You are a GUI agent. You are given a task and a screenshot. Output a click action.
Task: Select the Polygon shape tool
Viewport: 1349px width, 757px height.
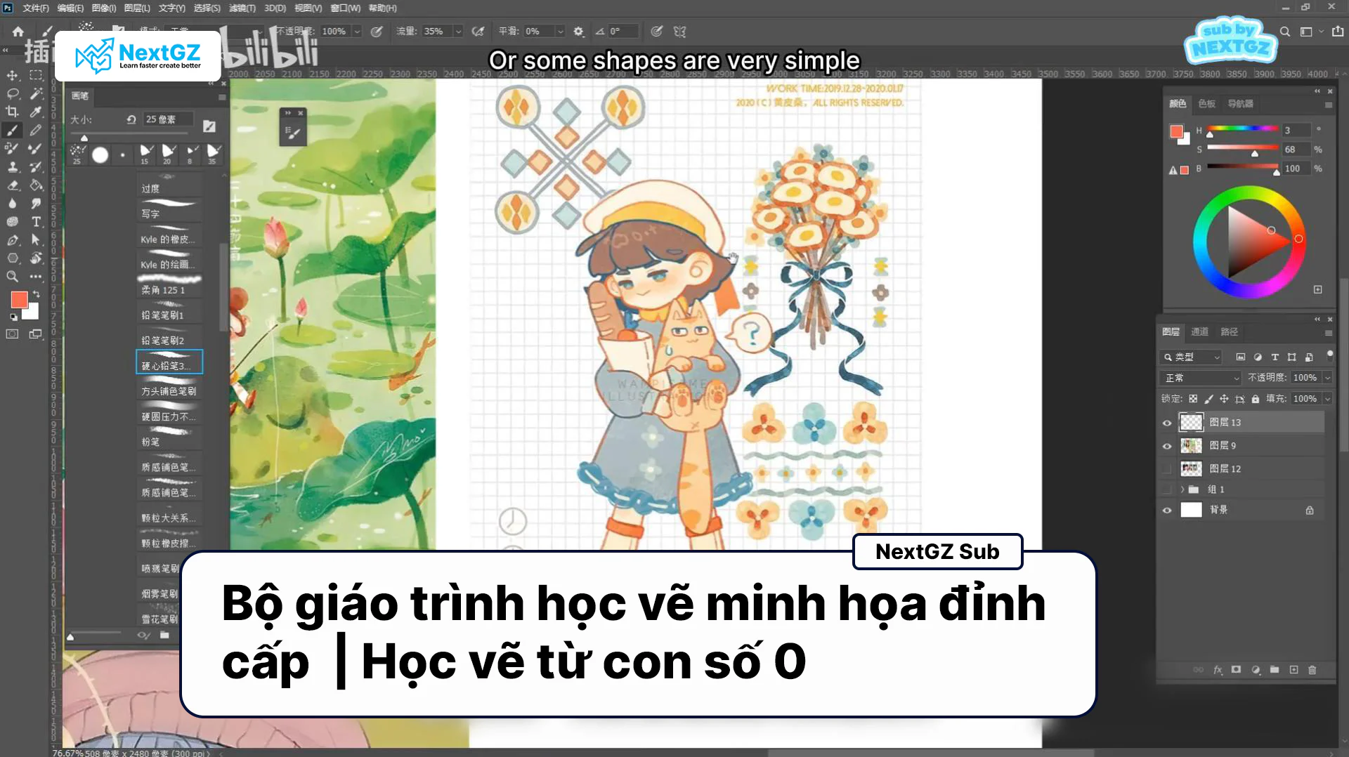(13, 258)
